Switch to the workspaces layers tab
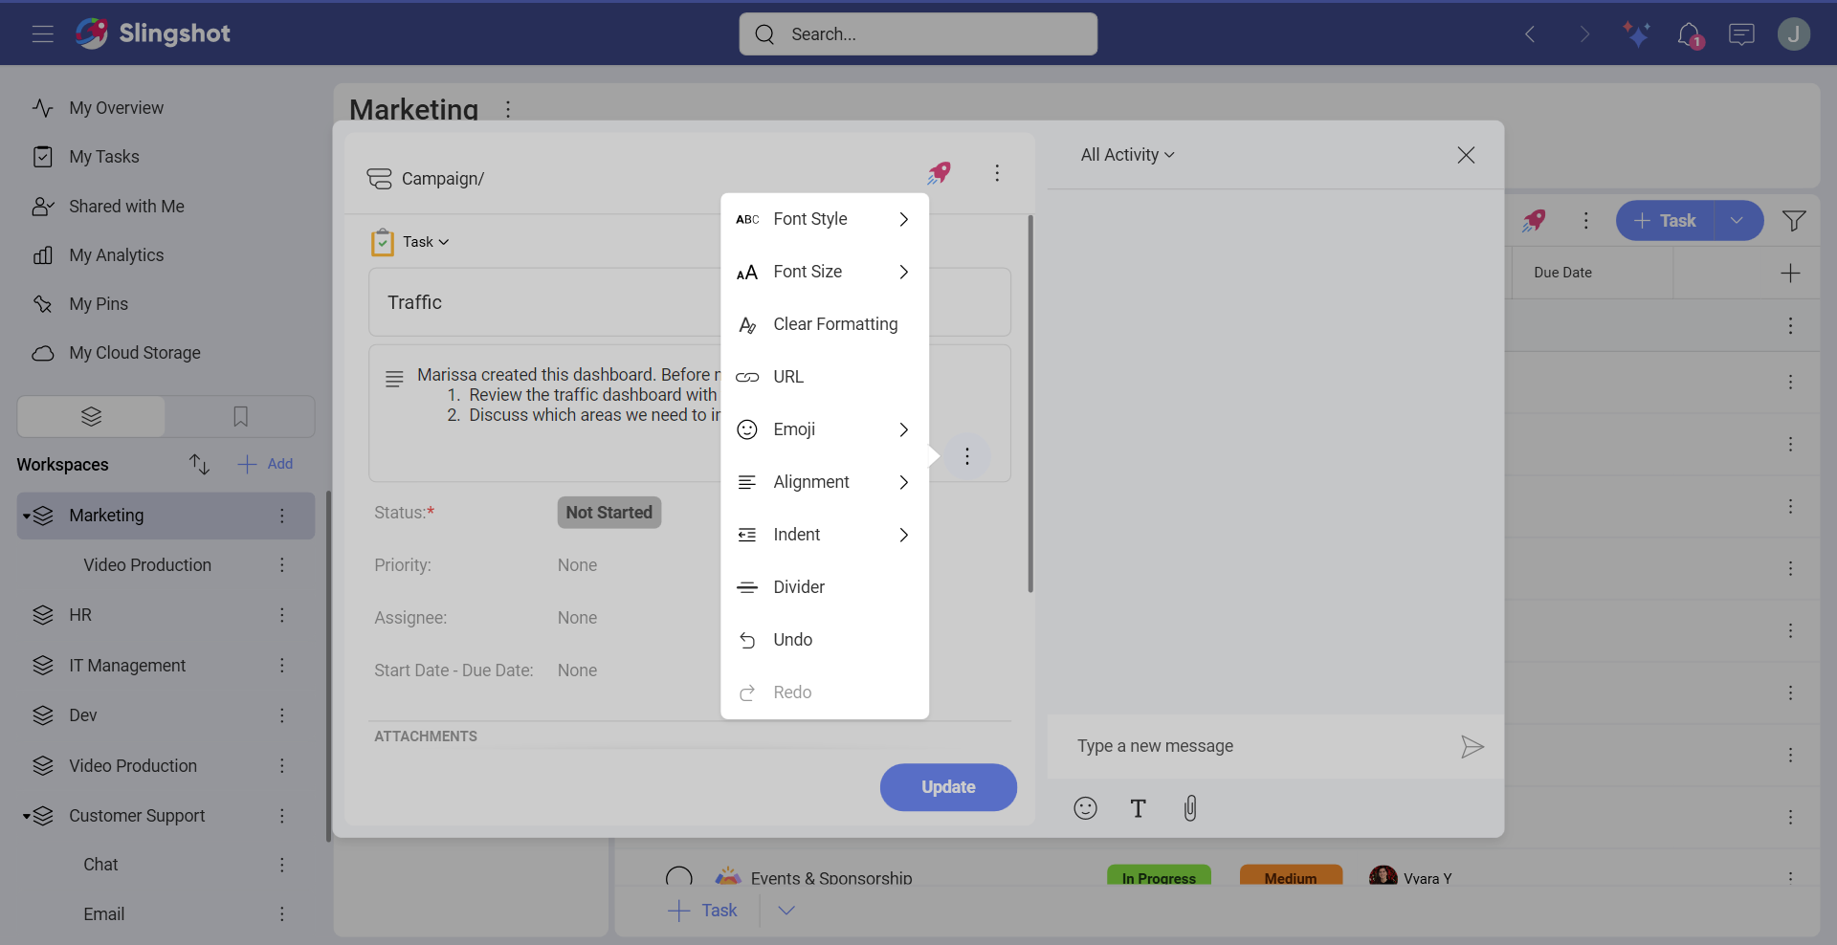 (92, 417)
